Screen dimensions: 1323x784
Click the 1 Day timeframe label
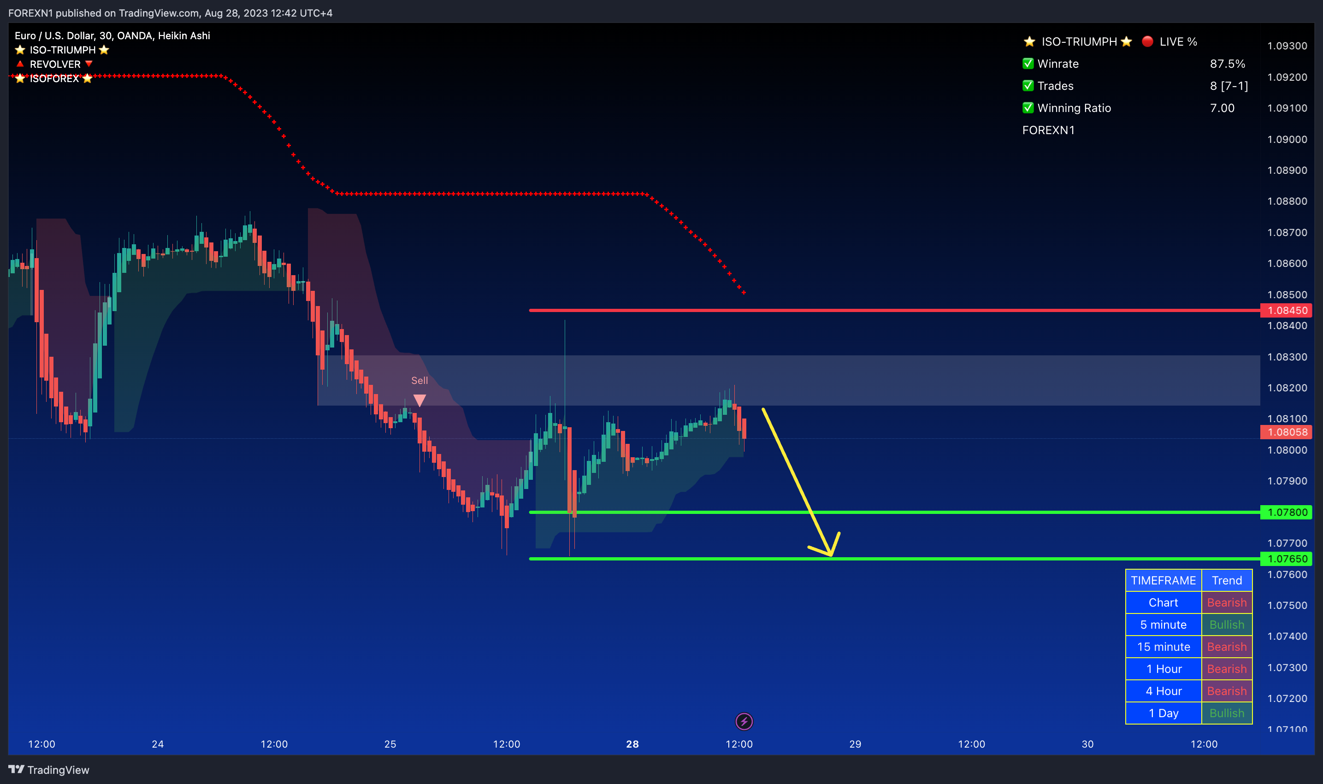1164,713
